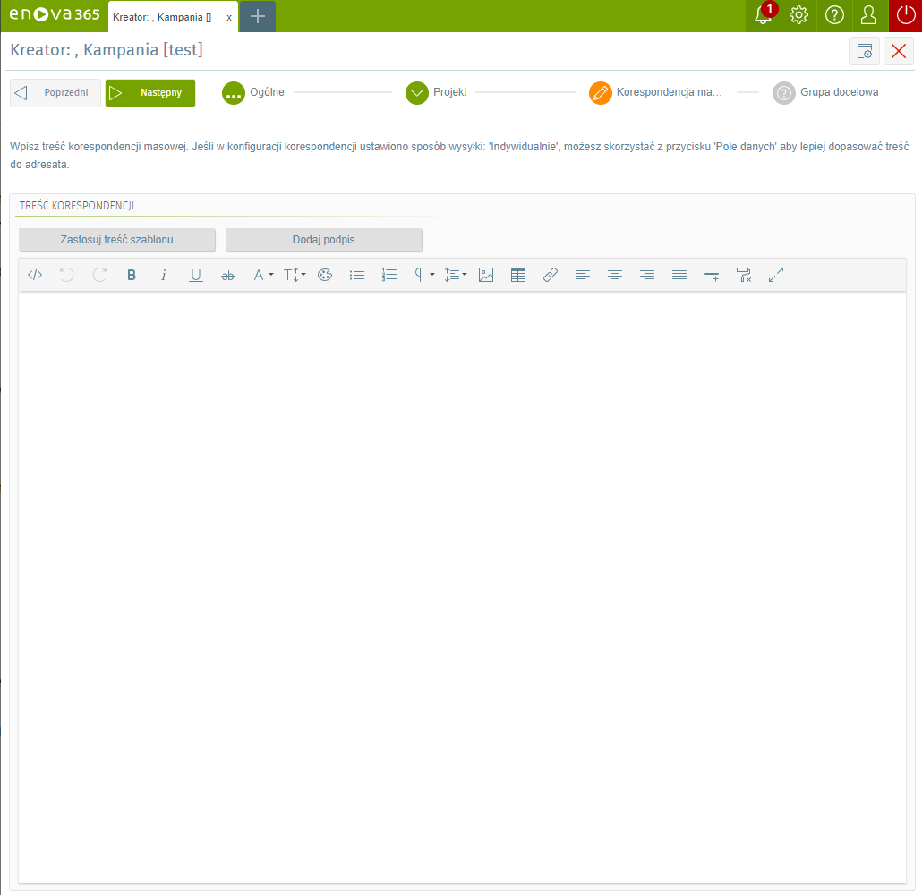Expand the editor to fullscreen
The image size is (922, 895).
776,276
